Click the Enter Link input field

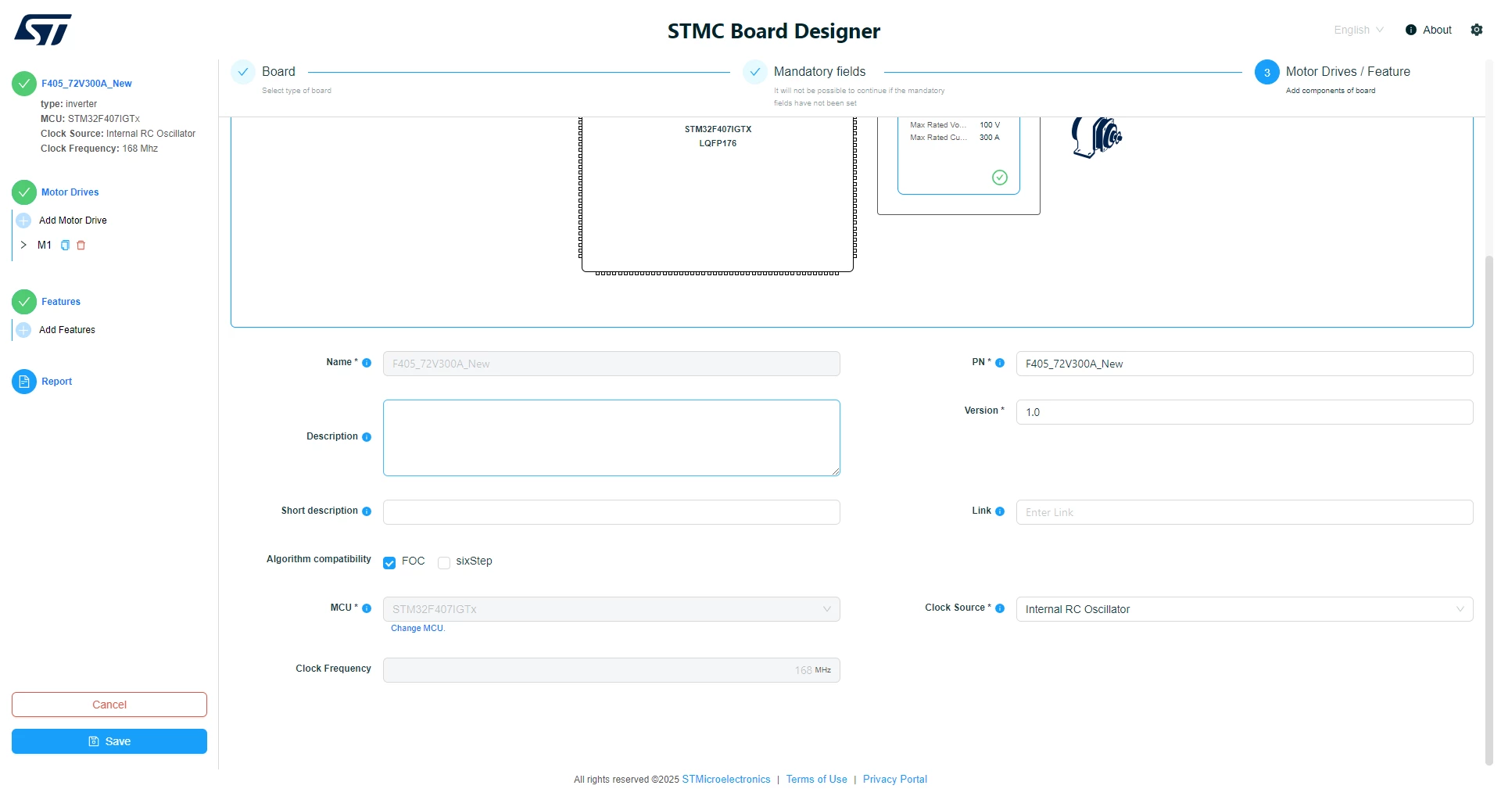point(1245,512)
